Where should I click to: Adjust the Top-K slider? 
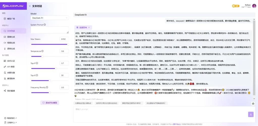tap(50, 80)
